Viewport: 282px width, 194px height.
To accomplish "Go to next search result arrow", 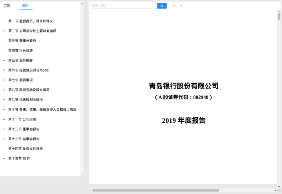I will [181, 5].
